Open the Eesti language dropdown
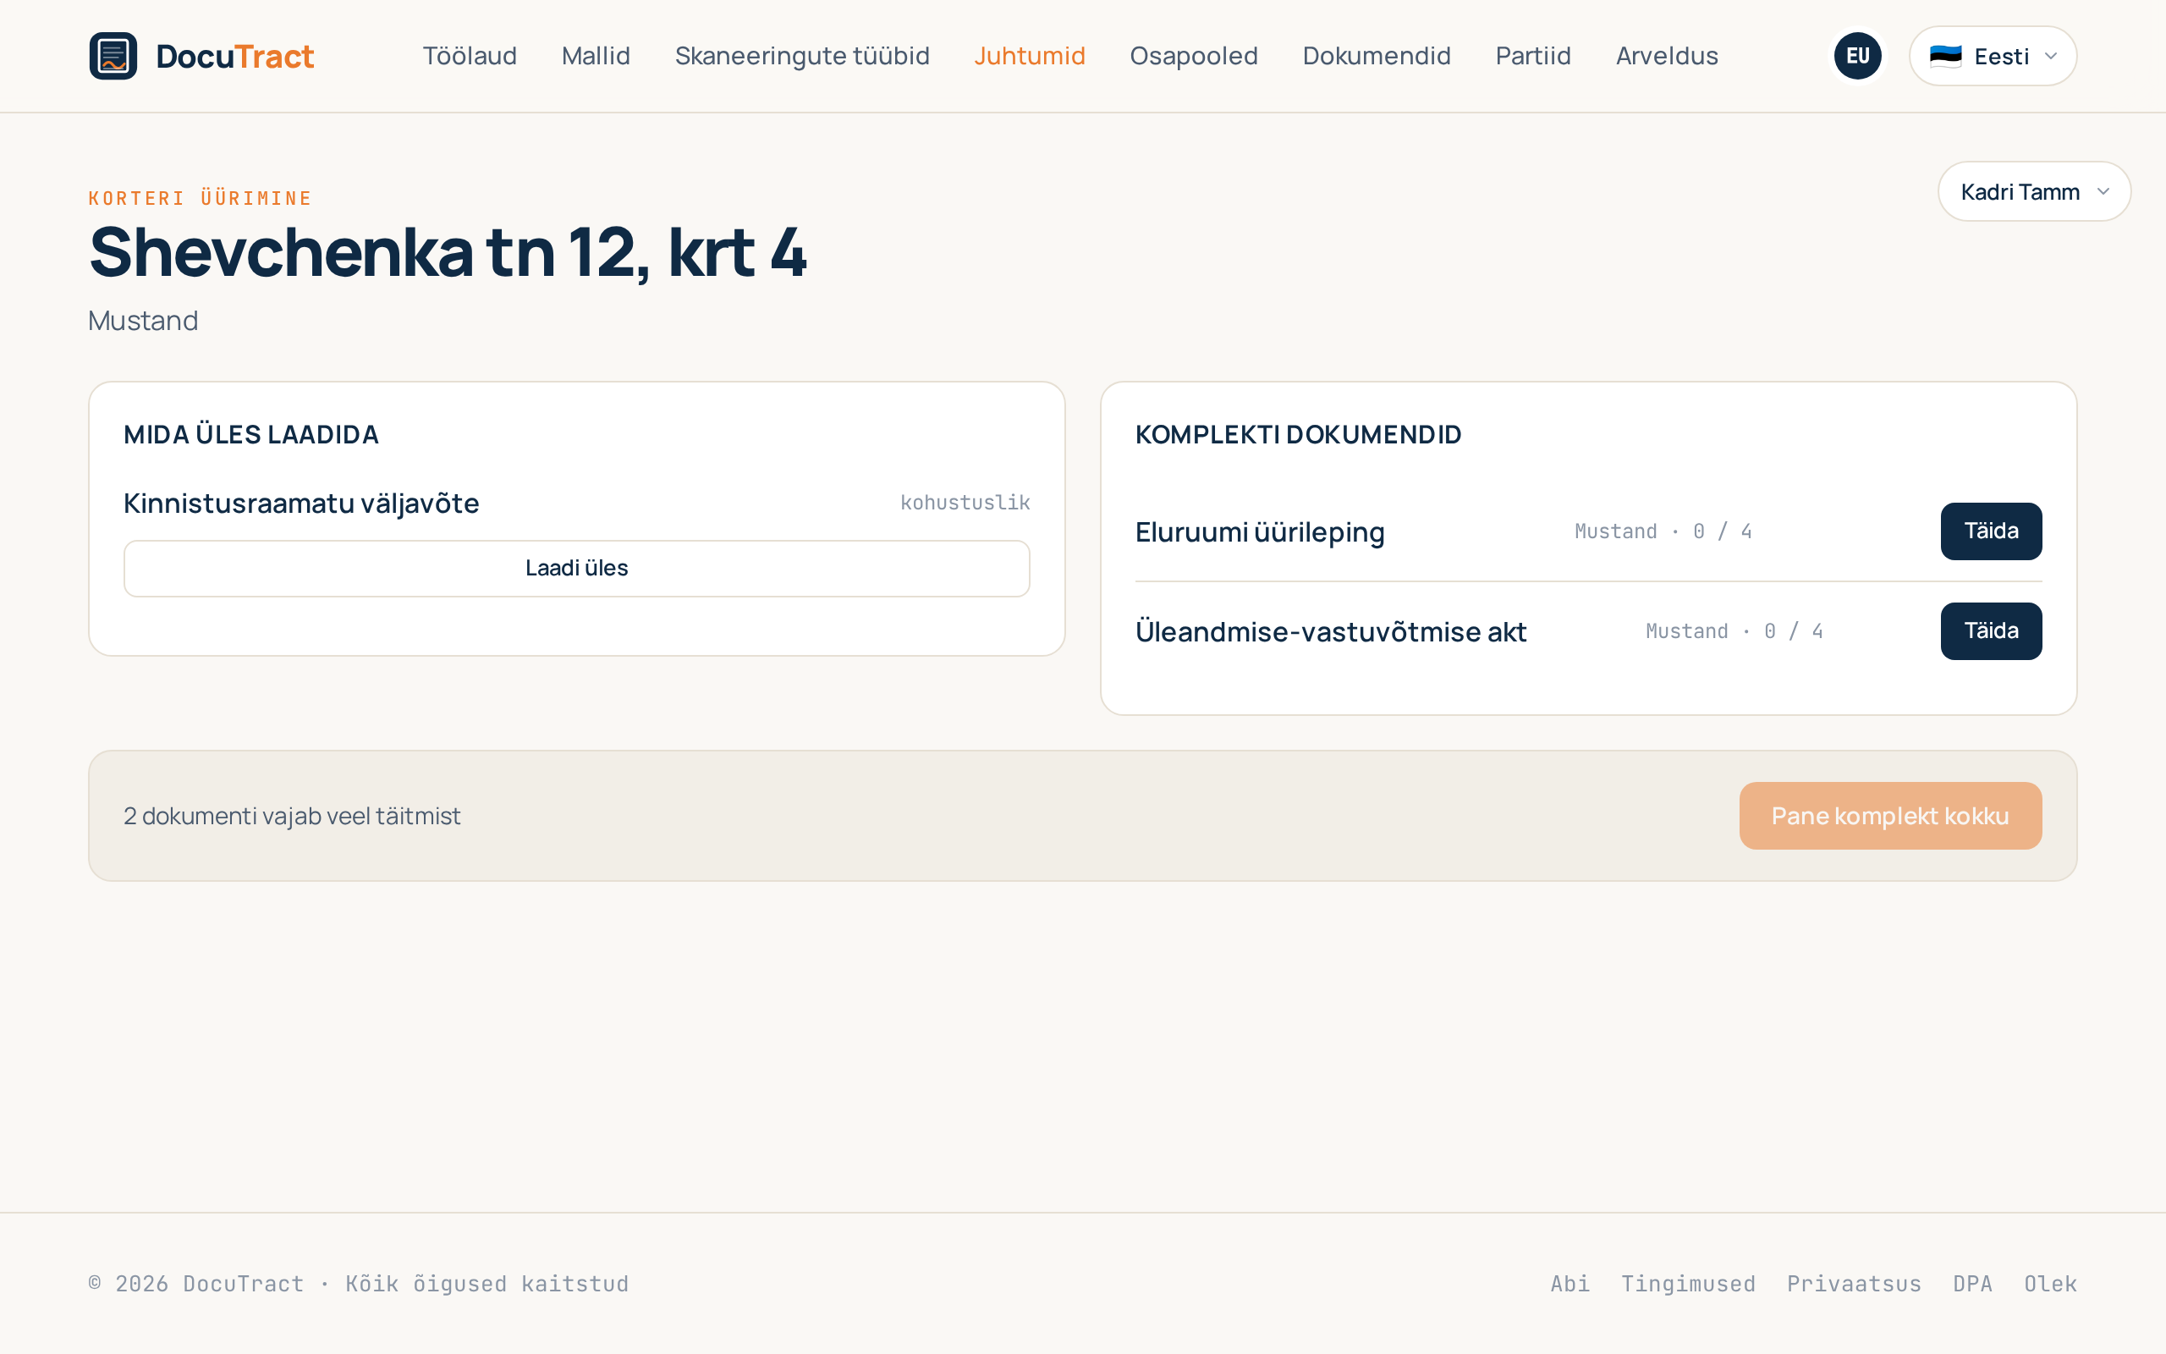Screen dimensions: 2166x1354 click(1993, 56)
